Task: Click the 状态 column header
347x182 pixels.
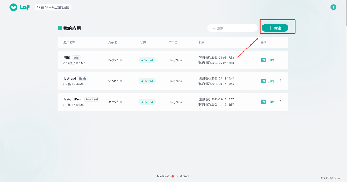Action: (x=143, y=43)
